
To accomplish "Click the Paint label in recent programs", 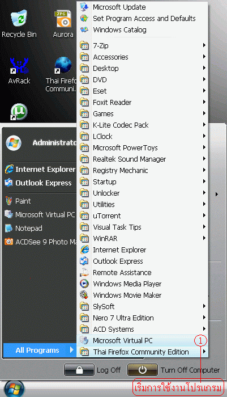I will 23,201.
